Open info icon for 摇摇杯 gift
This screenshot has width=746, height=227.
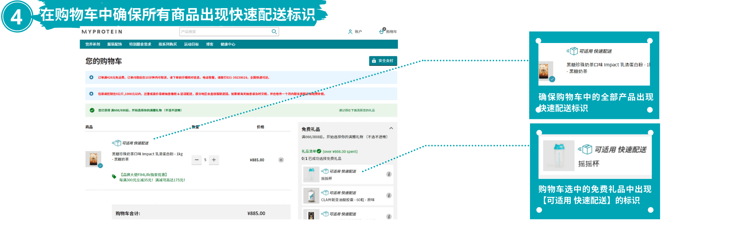[389, 174]
